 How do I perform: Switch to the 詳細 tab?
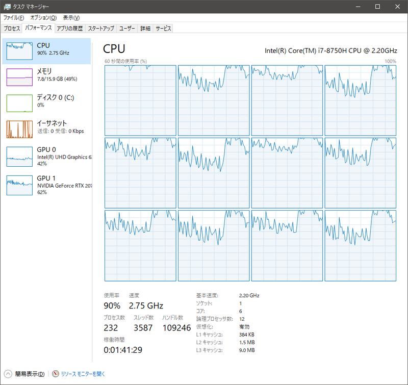coord(145,29)
